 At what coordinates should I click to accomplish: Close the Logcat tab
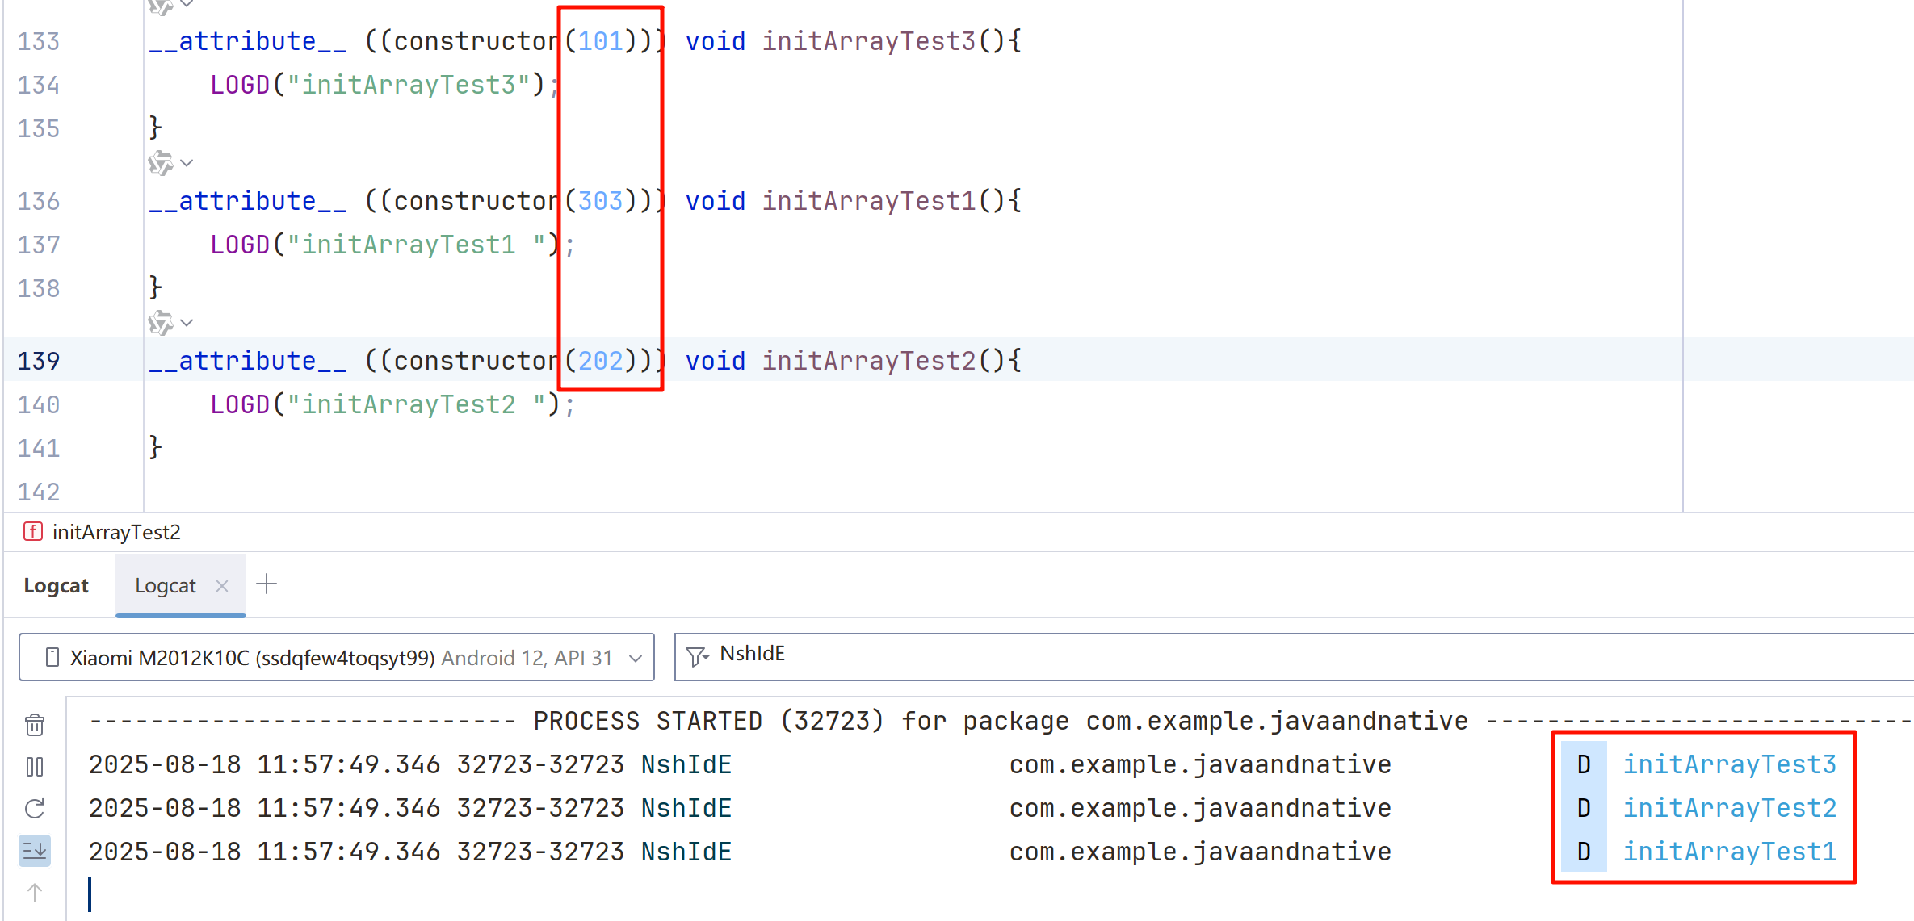coord(222,586)
